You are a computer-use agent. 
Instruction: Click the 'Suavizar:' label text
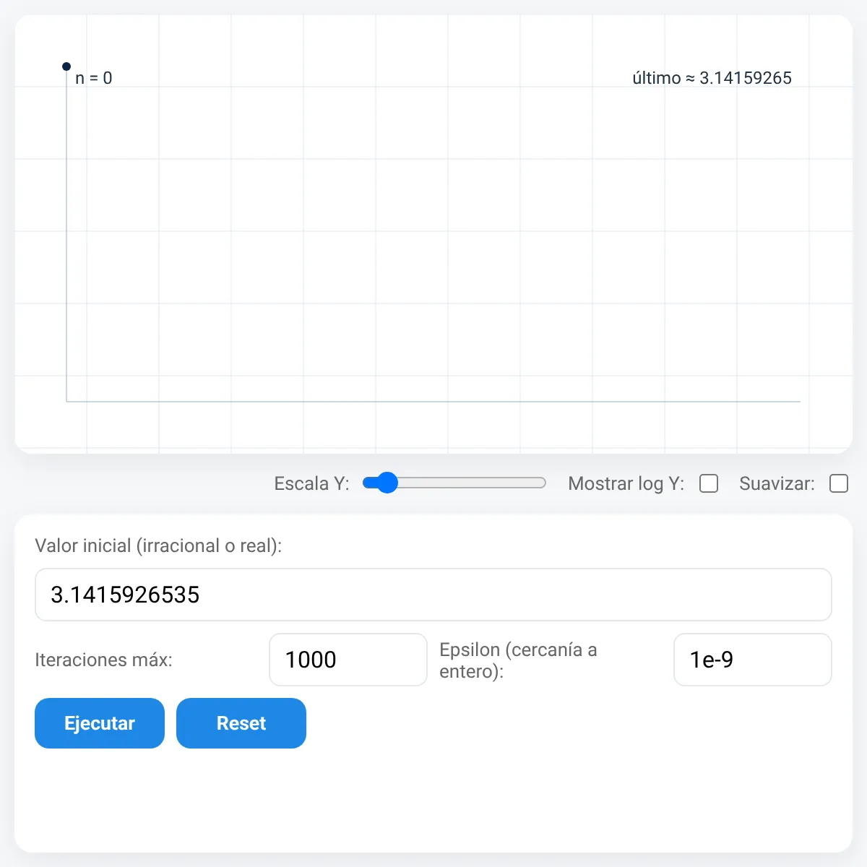coord(777,483)
